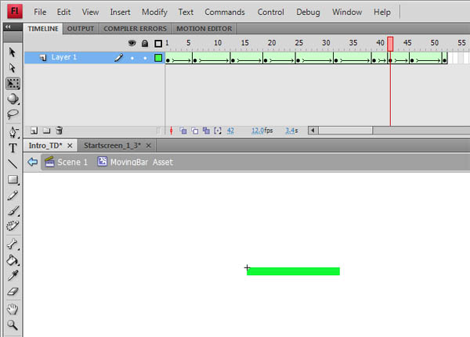Select the Line tool
The image size is (470, 337).
pyautogui.click(x=13, y=163)
